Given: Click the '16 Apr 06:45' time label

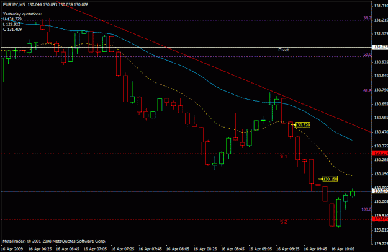Looking at the screenshot, I should 68,249.
